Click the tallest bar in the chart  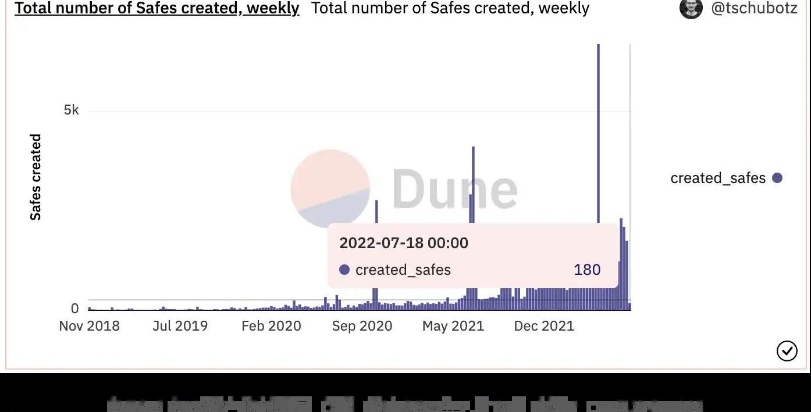(x=598, y=134)
